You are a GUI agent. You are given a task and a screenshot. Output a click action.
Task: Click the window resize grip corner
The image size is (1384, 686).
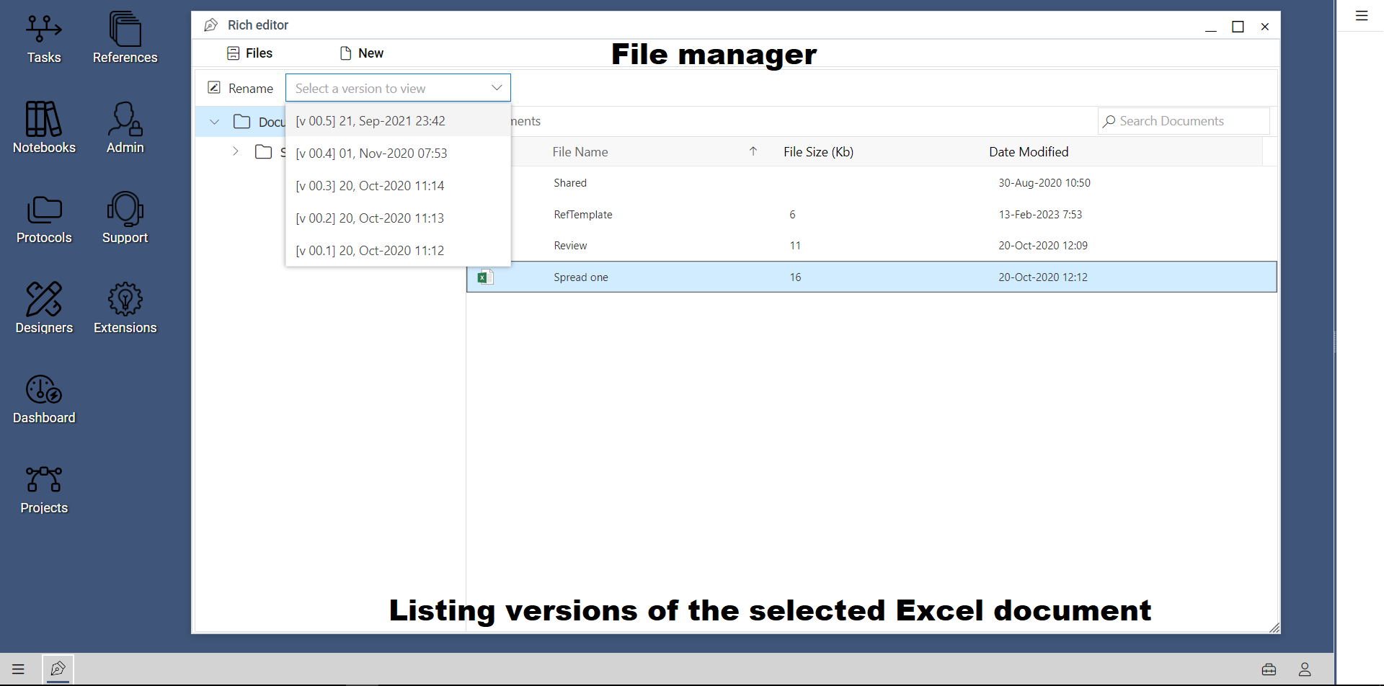(x=1274, y=628)
